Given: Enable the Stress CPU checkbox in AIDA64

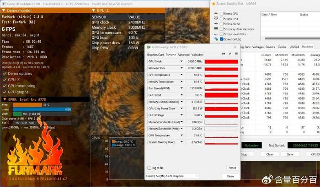Looking at the screenshot, I should [x=221, y=13].
